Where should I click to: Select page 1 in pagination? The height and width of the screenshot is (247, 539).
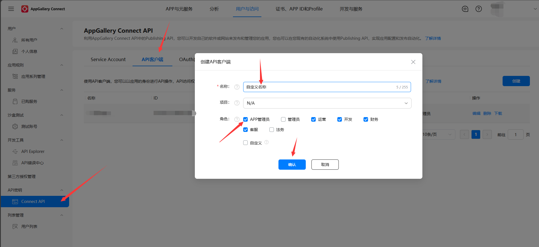[476, 134]
